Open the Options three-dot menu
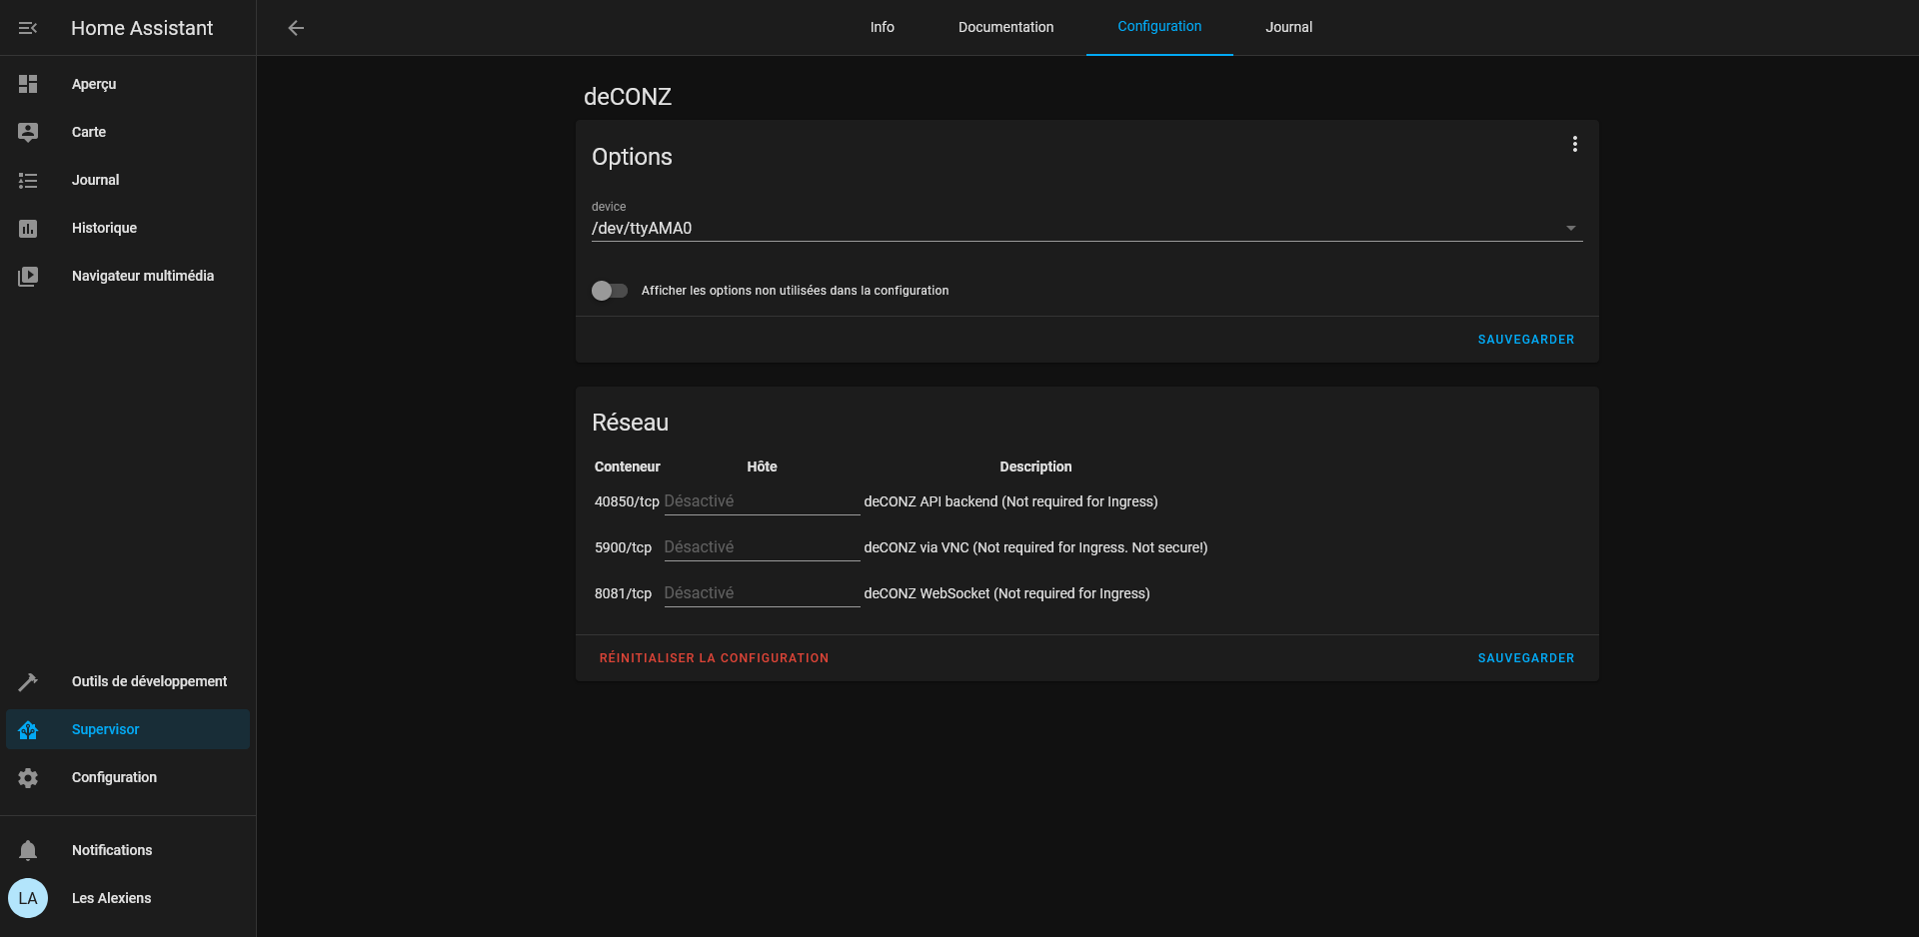This screenshot has width=1919, height=937. pyautogui.click(x=1574, y=144)
